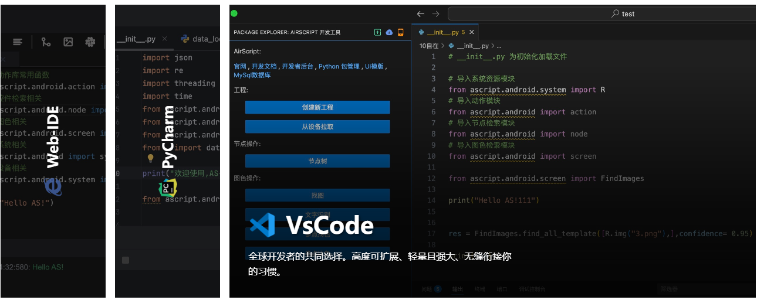This screenshot has height=300, width=757.
Task: Click the 'from ascript.android import action' line
Action: 522,112
